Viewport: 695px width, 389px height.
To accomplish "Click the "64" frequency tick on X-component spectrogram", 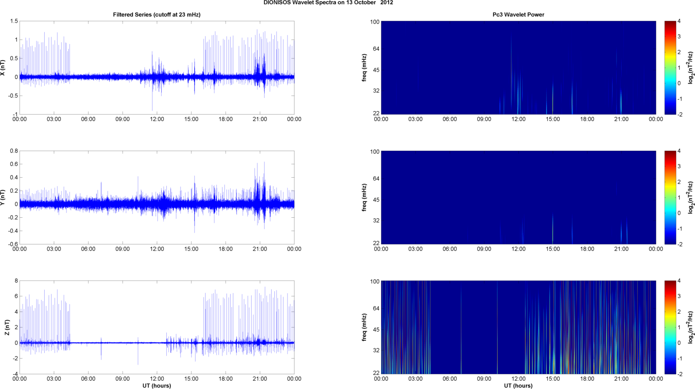I will point(376,49).
